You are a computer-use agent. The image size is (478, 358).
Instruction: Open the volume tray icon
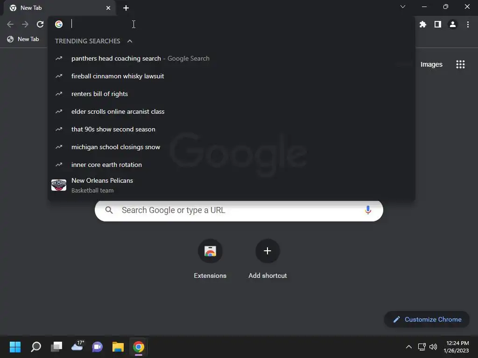point(433,347)
